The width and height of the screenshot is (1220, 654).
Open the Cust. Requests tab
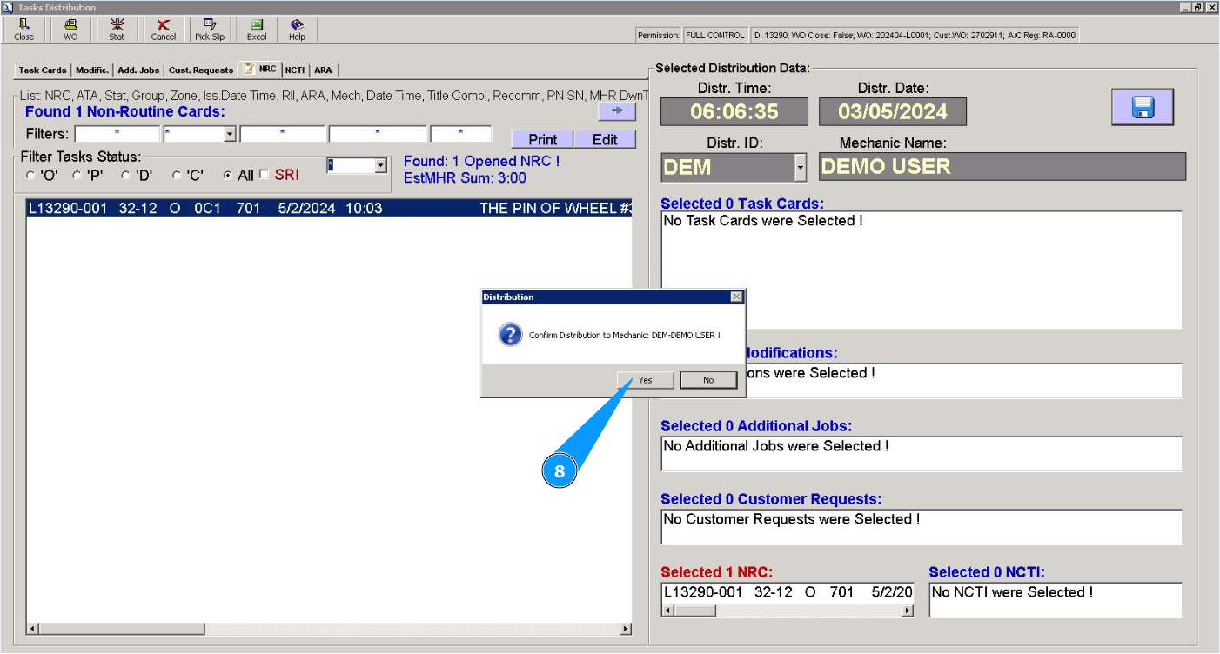(201, 70)
